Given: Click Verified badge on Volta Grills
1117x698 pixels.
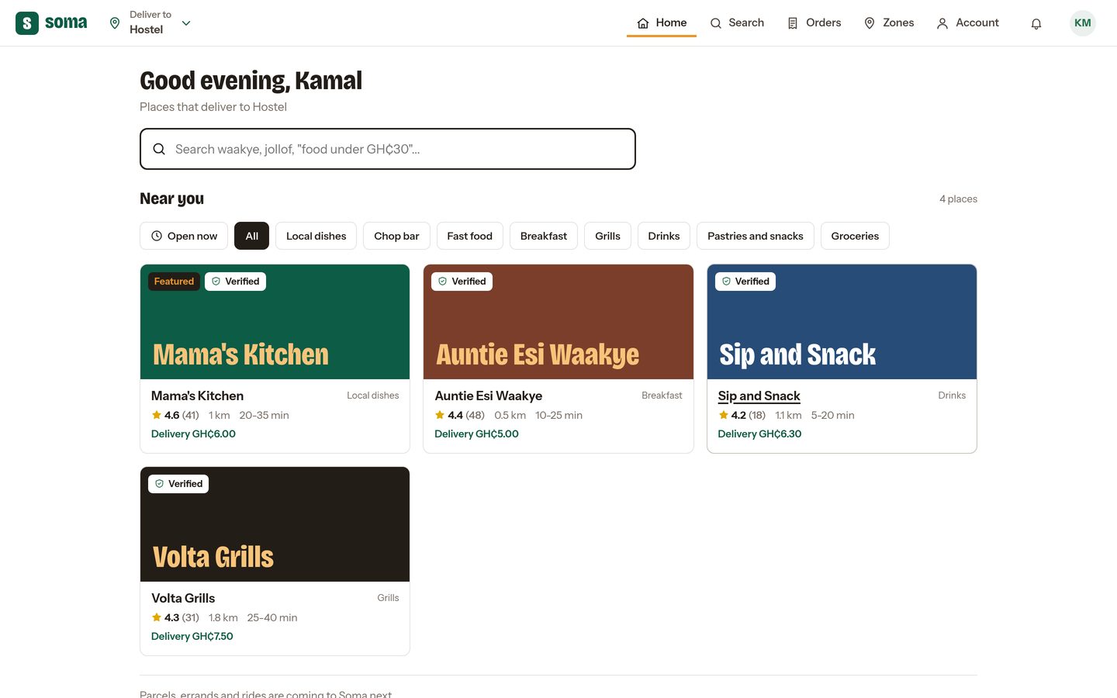Looking at the screenshot, I should pyautogui.click(x=178, y=484).
